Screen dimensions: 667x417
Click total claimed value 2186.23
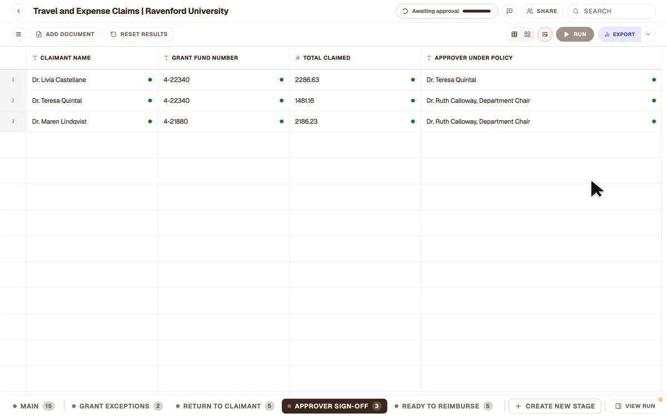click(306, 121)
